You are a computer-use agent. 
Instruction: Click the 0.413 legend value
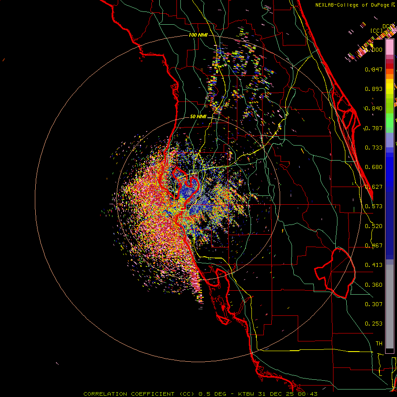pos(374,265)
